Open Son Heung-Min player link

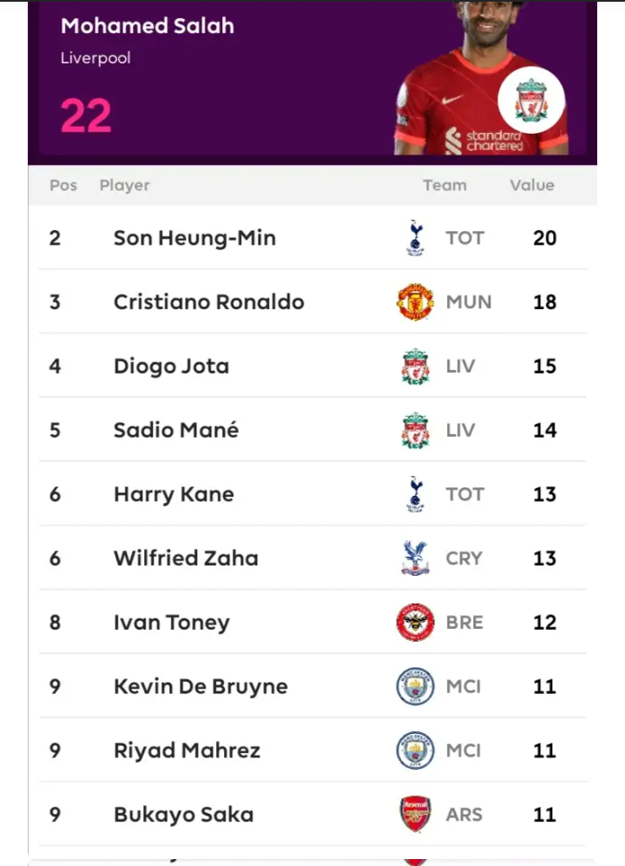tap(195, 238)
